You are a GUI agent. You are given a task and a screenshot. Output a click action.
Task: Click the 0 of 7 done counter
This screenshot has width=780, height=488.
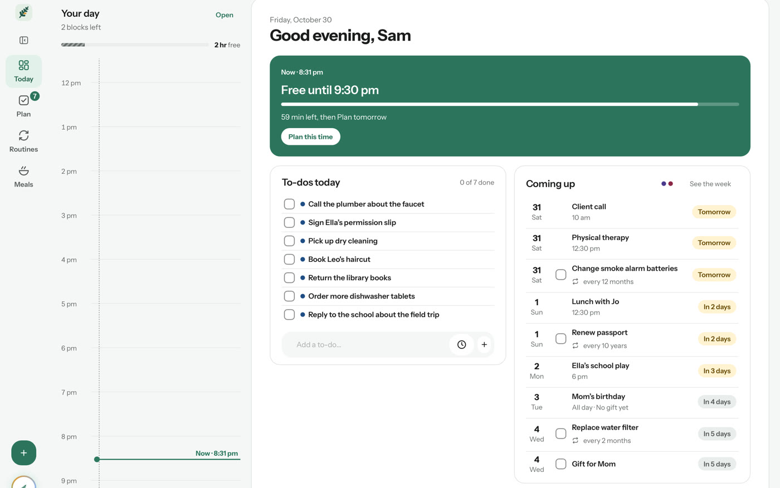(477, 182)
